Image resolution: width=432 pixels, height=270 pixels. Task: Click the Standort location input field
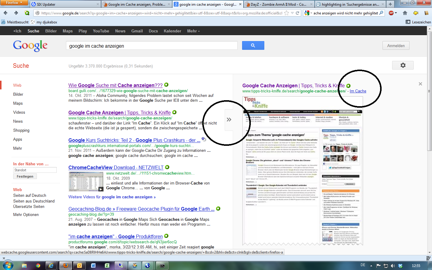[35, 170]
